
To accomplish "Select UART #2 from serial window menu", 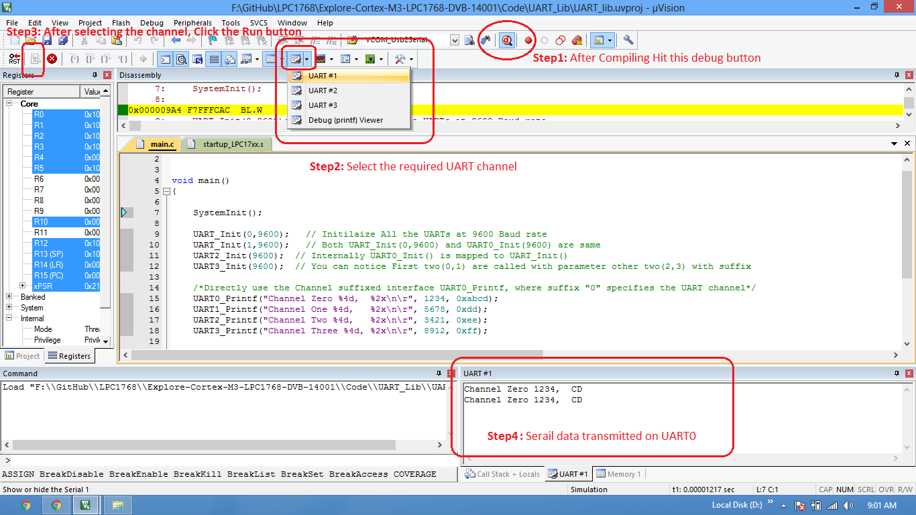I will point(323,91).
